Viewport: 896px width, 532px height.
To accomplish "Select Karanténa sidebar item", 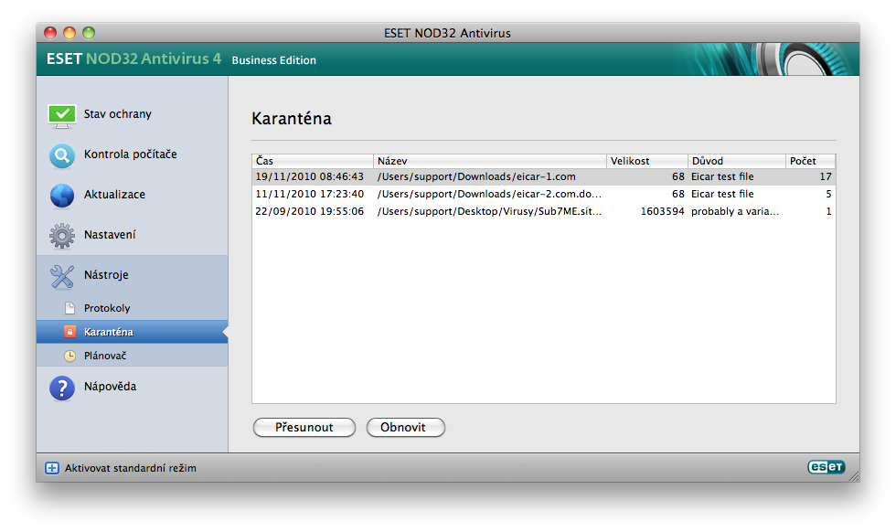I will pos(132,332).
